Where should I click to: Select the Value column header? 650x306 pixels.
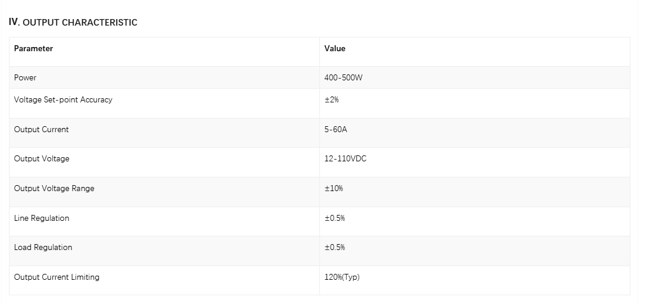pos(335,49)
